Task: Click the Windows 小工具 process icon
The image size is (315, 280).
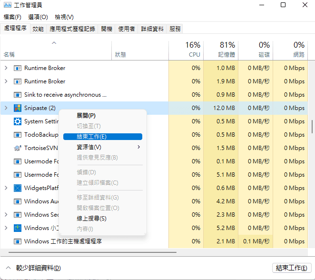Action: click(x=18, y=228)
